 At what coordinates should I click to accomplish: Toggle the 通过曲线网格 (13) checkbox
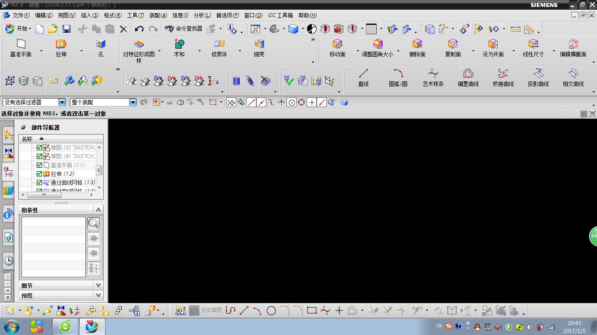pos(39,183)
